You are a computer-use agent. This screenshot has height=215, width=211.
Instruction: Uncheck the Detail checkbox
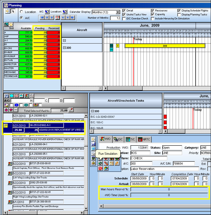124,11
